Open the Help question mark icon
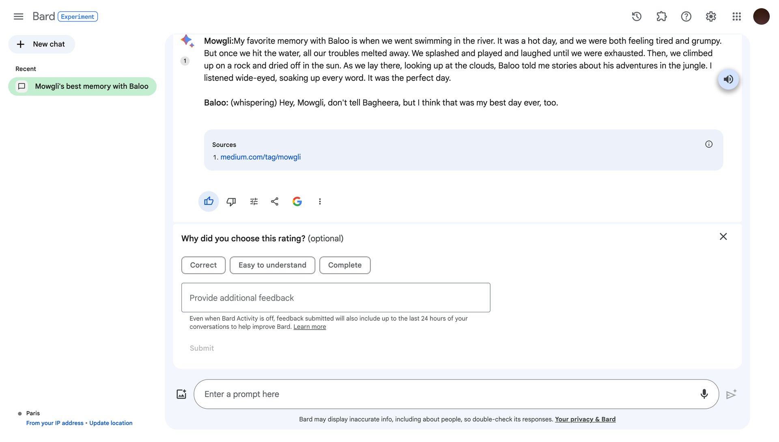This screenshot has width=779, height=442. (x=686, y=17)
